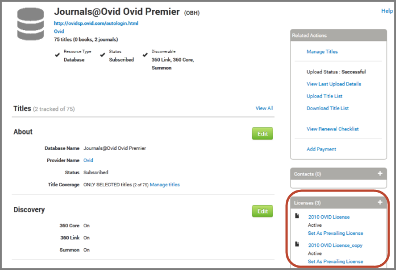Click 'Upload Status : Successful' text
The image size is (396, 270).
pyautogui.click(x=336, y=72)
